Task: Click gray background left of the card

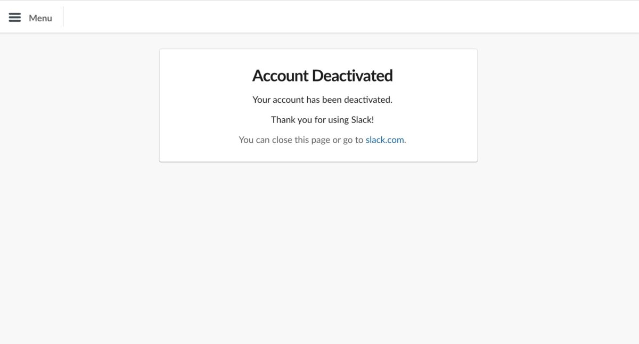Action: coord(80,107)
